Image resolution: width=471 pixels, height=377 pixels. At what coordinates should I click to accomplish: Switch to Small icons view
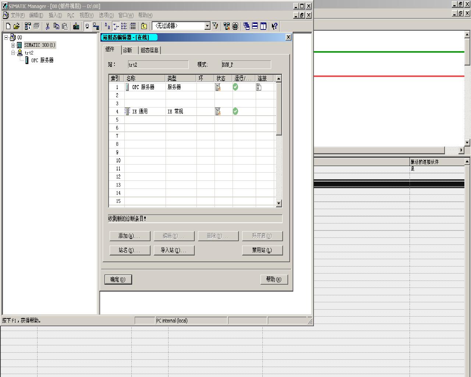click(x=116, y=26)
